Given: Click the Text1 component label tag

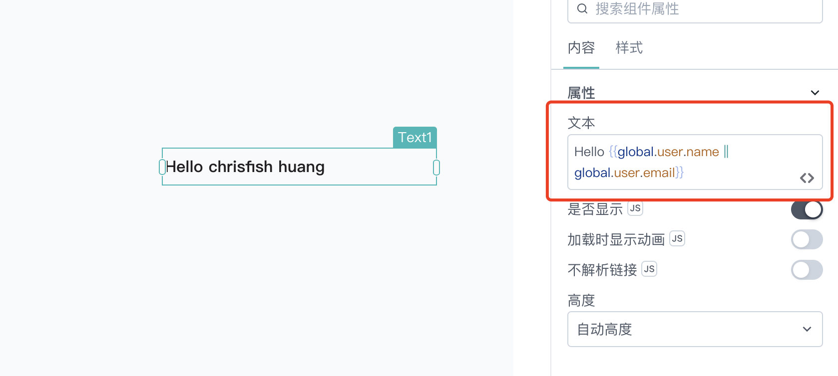Looking at the screenshot, I should tap(415, 137).
